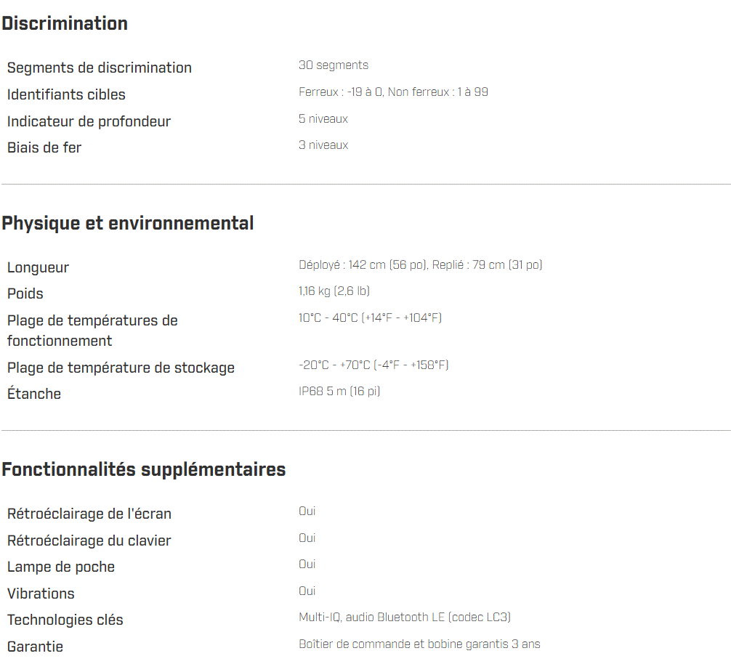Select the 'Identifiants cibles' row label
This screenshot has height=664, width=731.
pos(66,94)
